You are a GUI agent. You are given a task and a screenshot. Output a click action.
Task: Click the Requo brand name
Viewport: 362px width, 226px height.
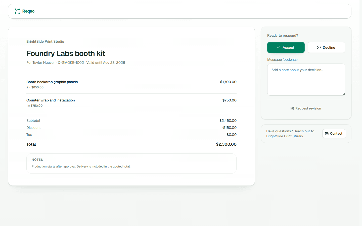(28, 11)
